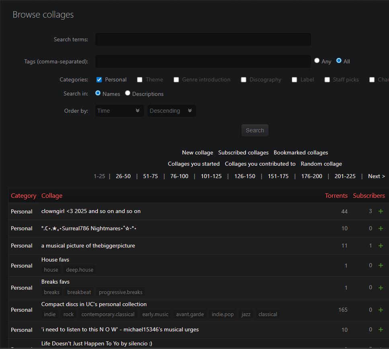Click the indie.pop tag

click(x=223, y=315)
